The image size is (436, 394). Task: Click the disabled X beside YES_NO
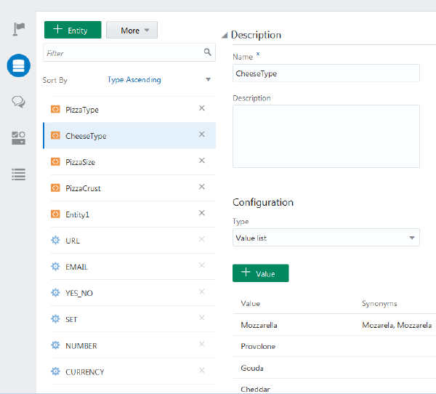click(202, 292)
